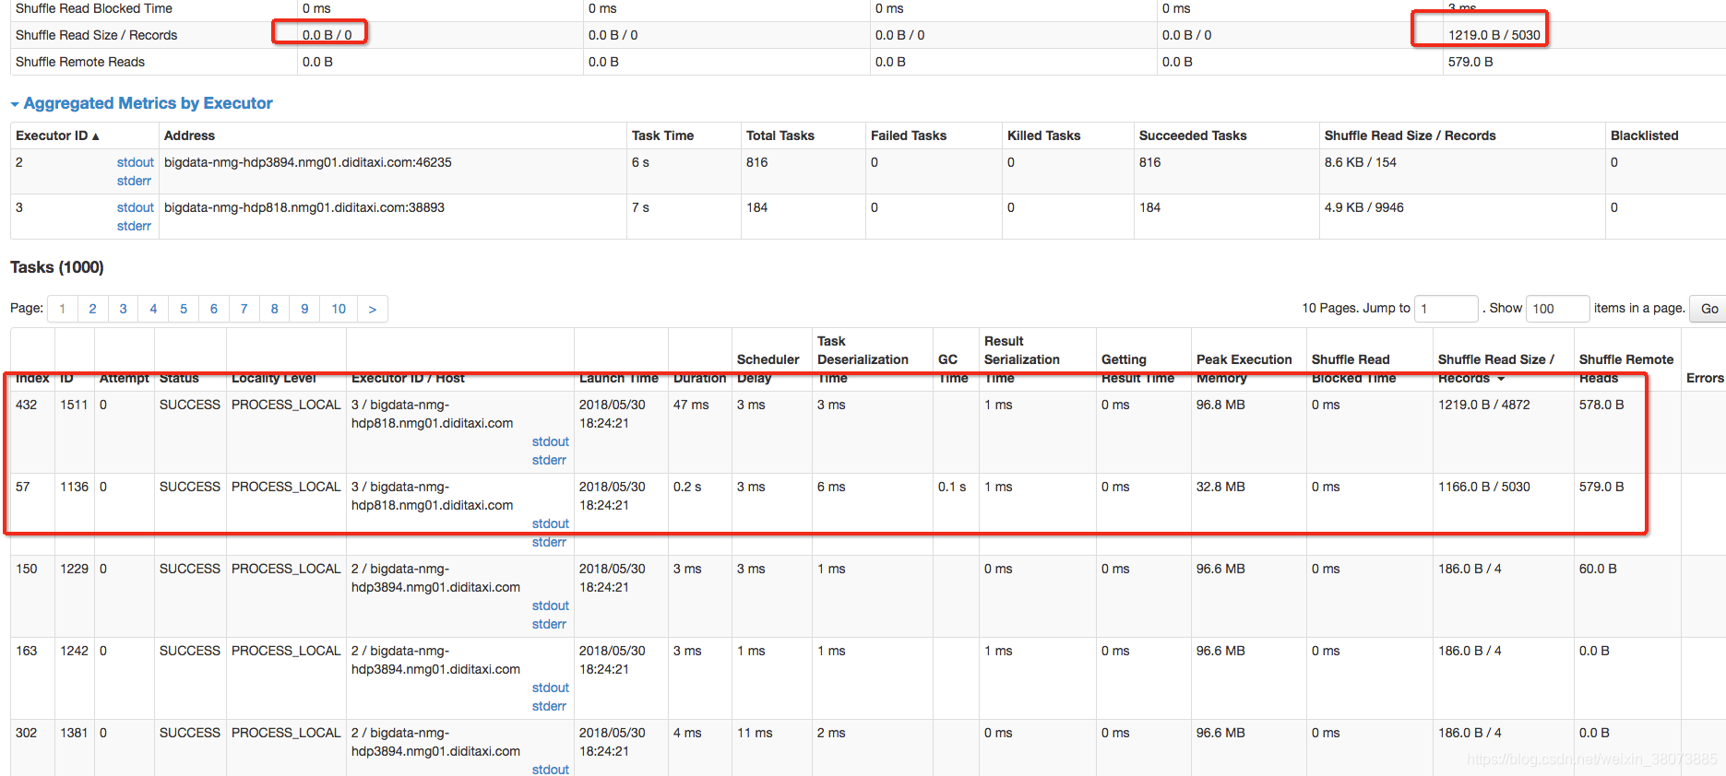Open stderr link for executor 3 row
Screen dimensions: 1726x776
point(134,226)
